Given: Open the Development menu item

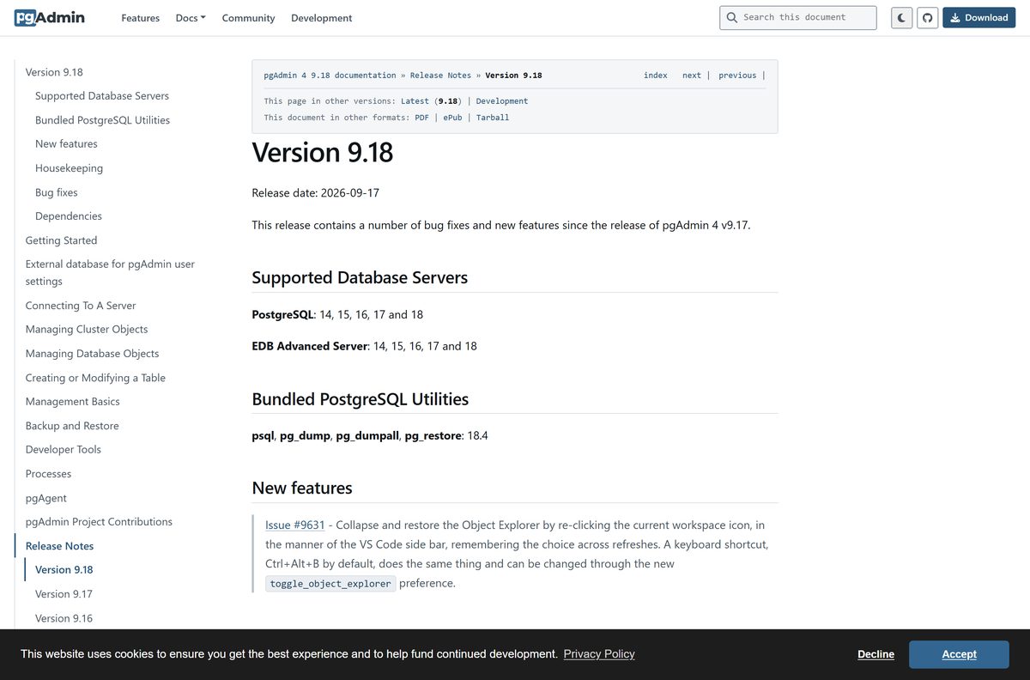Looking at the screenshot, I should coord(321,18).
